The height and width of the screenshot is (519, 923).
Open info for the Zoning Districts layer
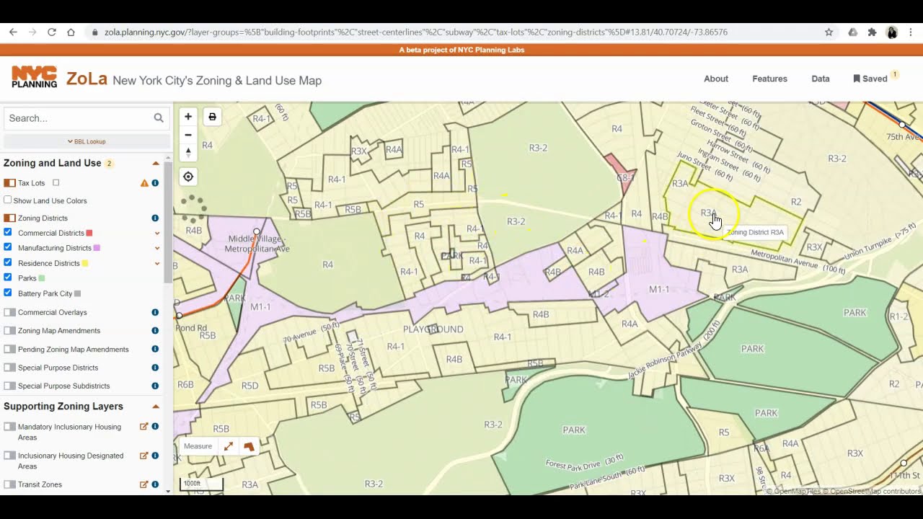155,218
